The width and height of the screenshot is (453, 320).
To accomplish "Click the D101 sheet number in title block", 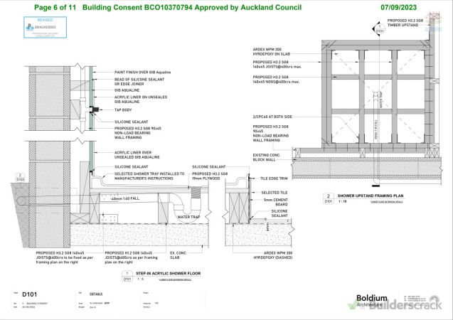I will 30,293.
